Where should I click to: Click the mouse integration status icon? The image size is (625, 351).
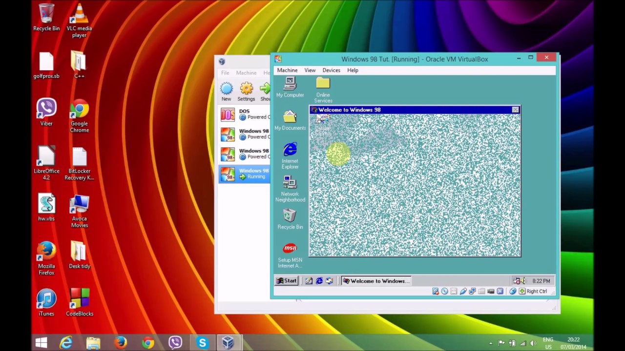pos(513,292)
